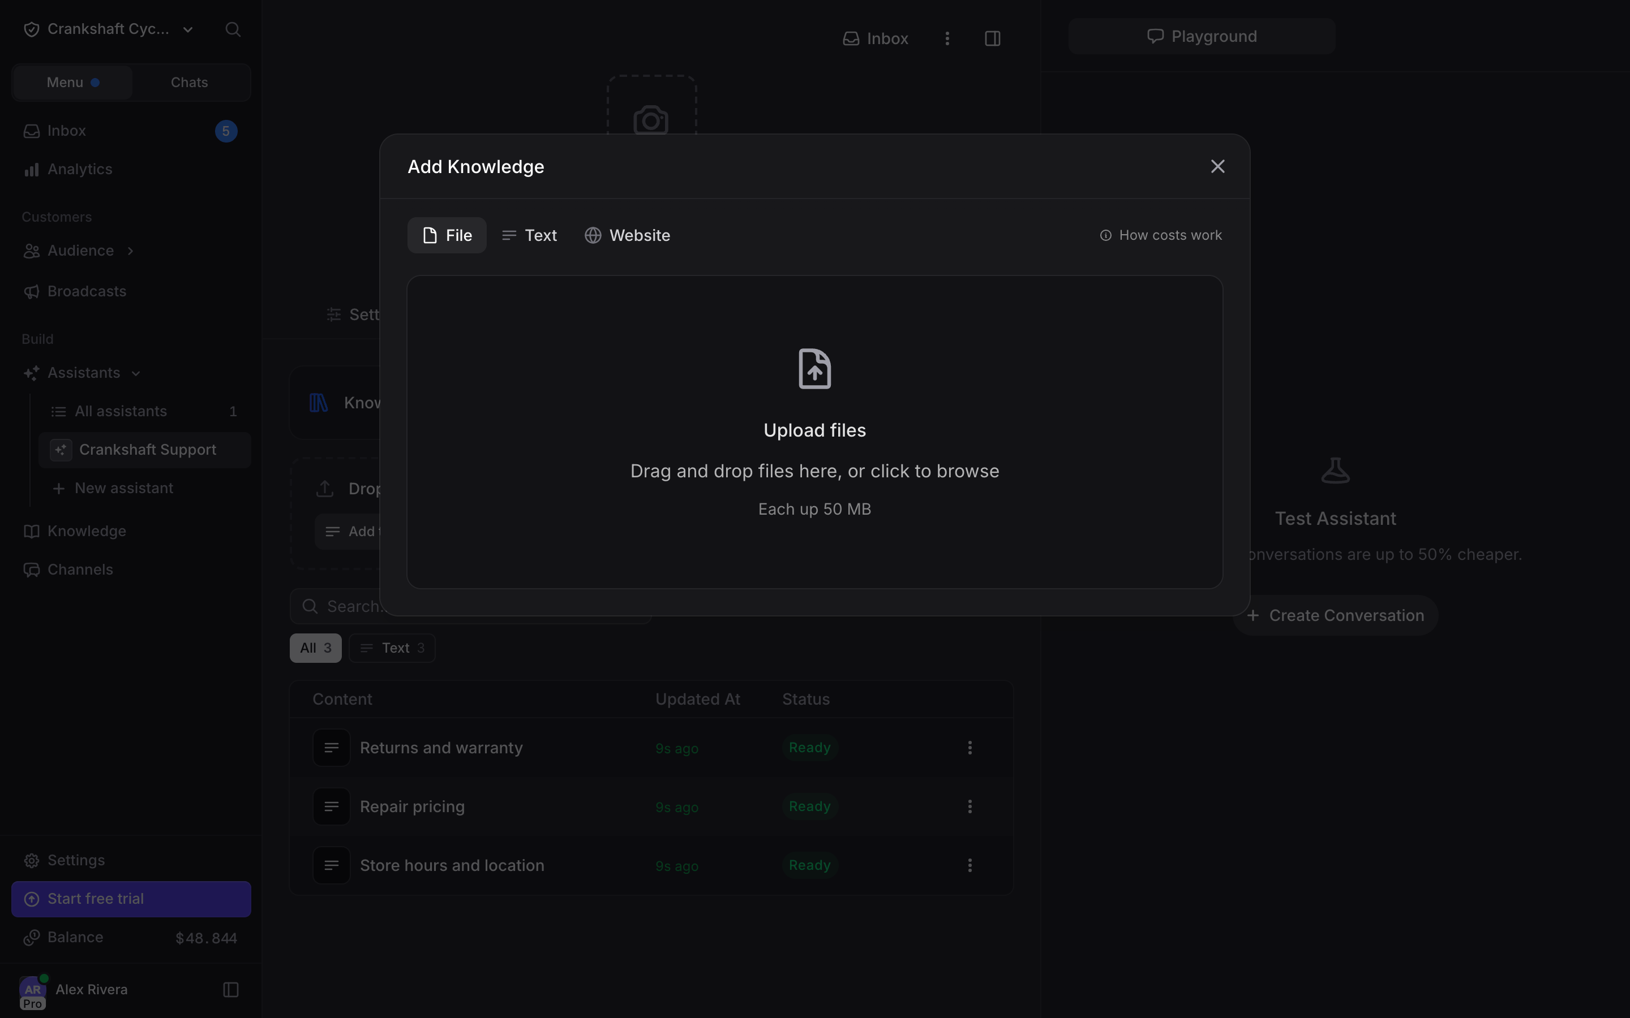Image resolution: width=1630 pixels, height=1018 pixels.
Task: Open Returns and warranty row menu
Action: (970, 748)
